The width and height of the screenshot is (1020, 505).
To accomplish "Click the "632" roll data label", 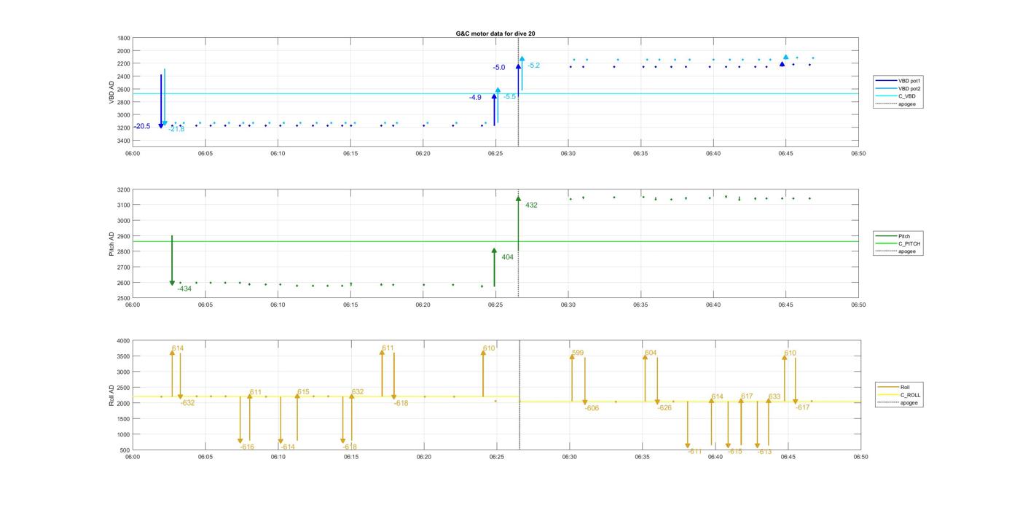I will 358,392.
